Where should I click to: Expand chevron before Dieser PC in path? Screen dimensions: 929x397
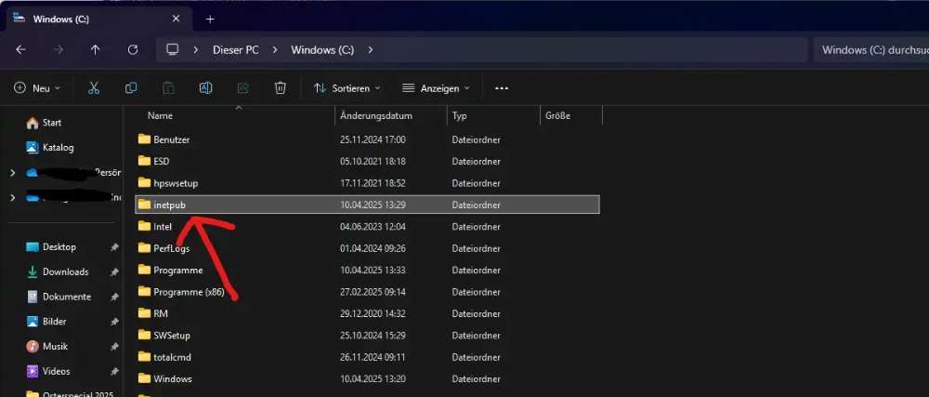(x=195, y=50)
